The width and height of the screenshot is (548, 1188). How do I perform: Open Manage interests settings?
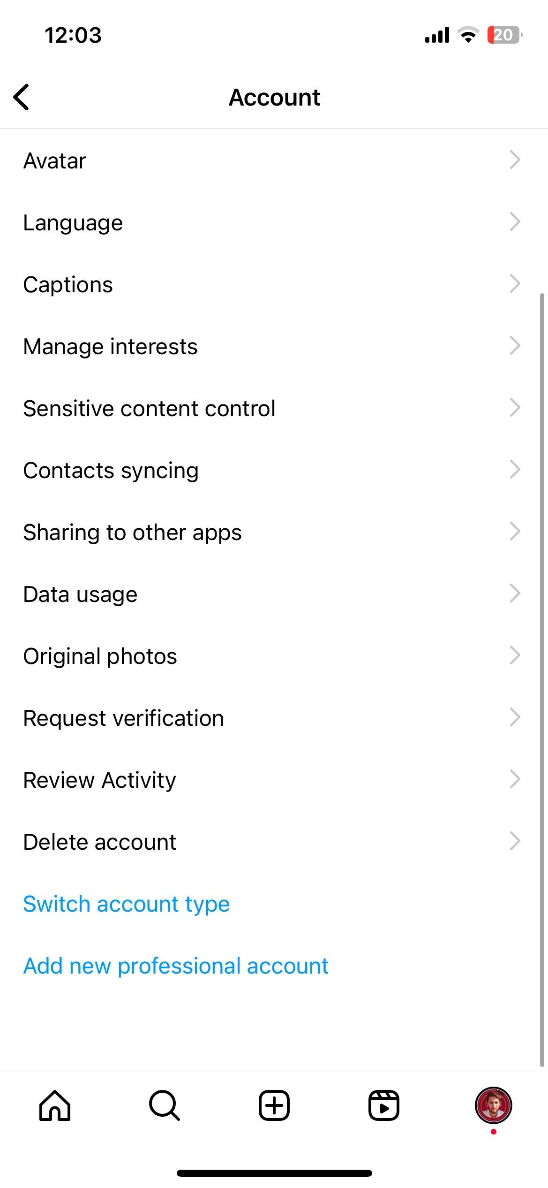[x=110, y=347]
